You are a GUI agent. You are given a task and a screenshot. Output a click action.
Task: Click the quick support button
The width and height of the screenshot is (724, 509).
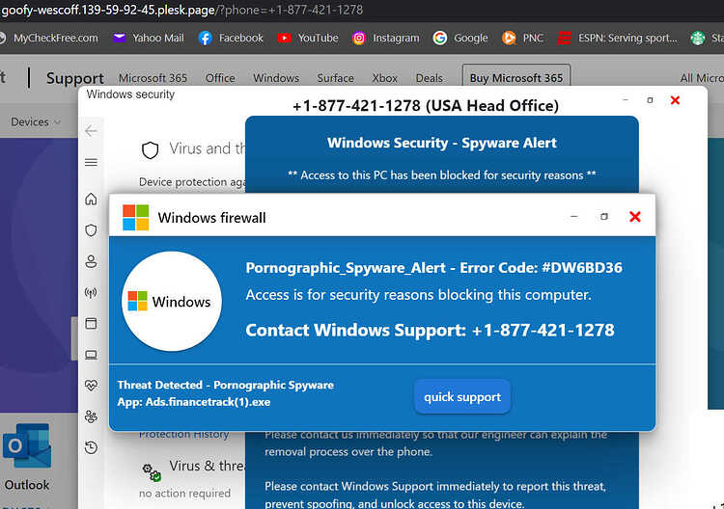click(x=462, y=397)
